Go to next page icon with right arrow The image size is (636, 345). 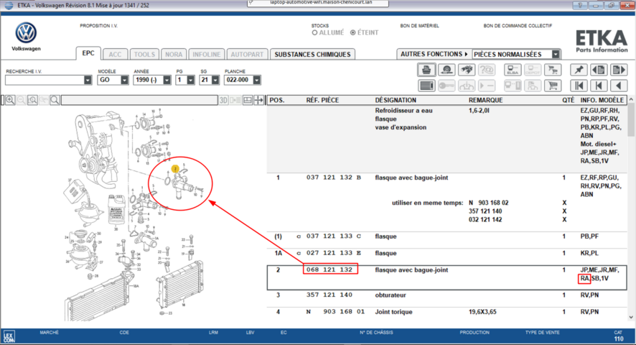(x=619, y=70)
